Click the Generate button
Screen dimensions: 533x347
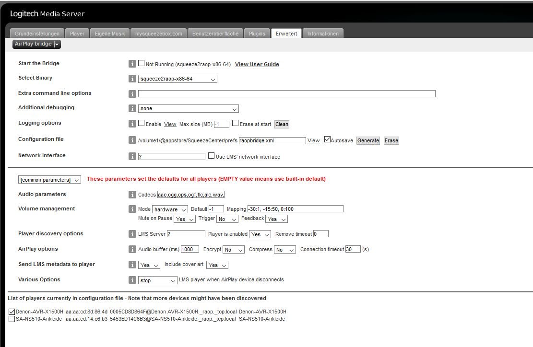368,140
